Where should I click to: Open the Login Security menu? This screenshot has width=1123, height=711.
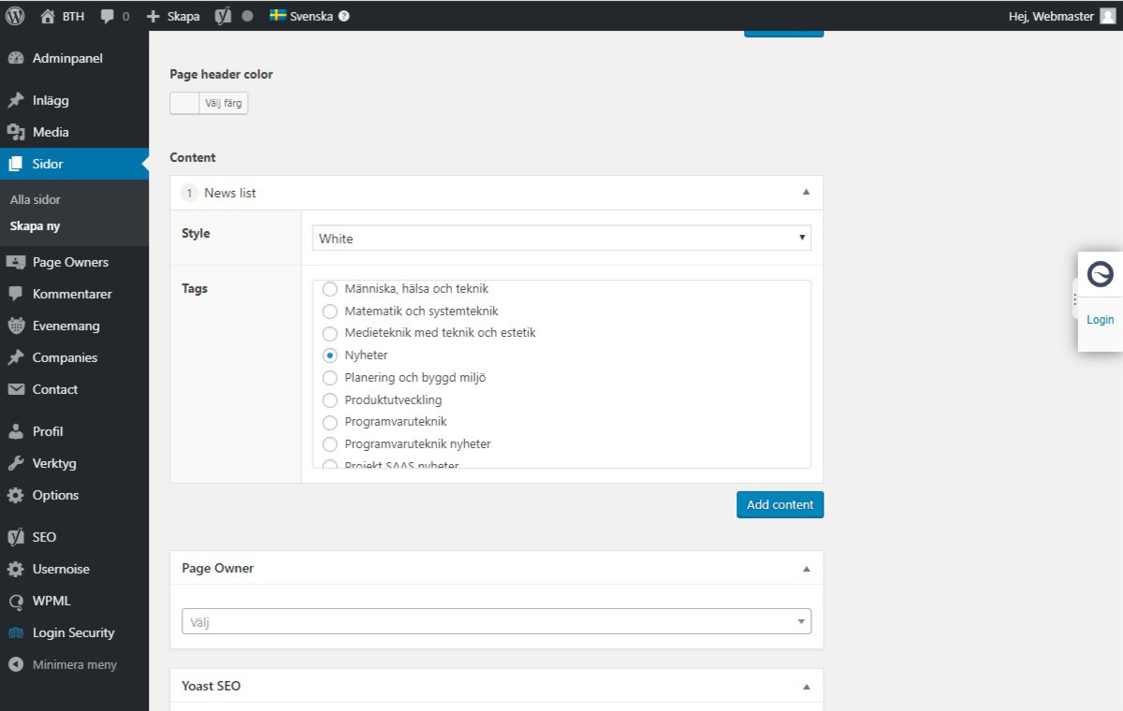pyautogui.click(x=75, y=632)
